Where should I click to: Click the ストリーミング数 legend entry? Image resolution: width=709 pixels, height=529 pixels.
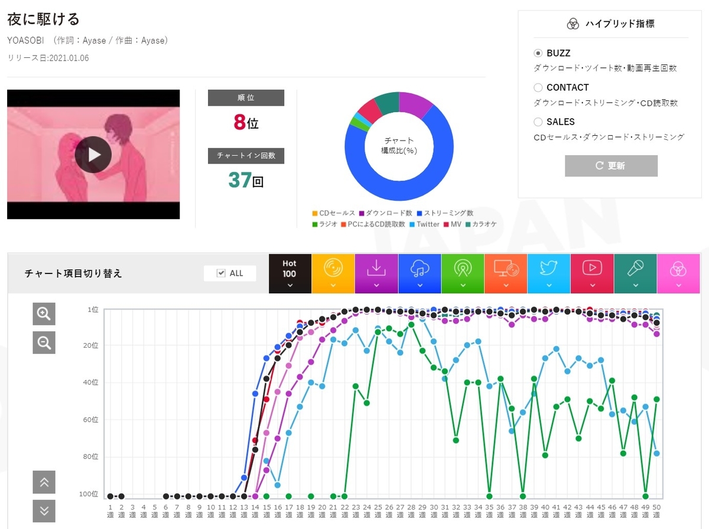click(445, 213)
